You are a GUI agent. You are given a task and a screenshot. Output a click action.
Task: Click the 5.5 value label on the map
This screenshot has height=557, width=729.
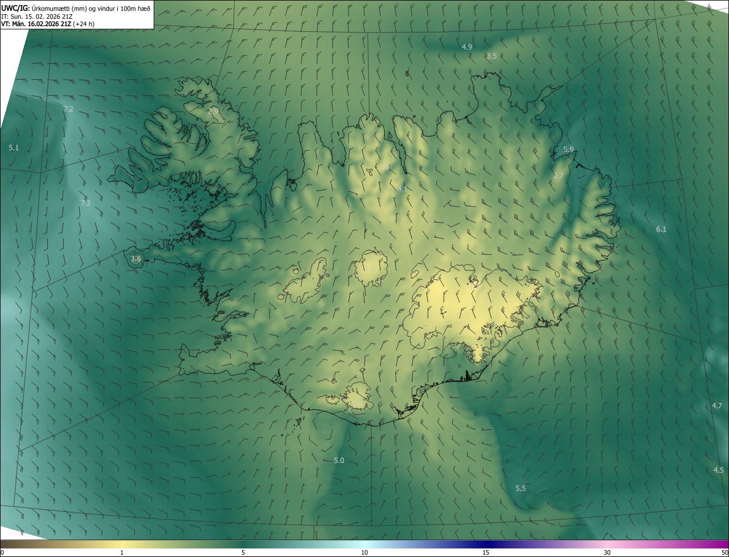click(521, 488)
